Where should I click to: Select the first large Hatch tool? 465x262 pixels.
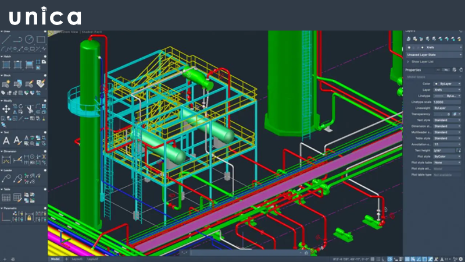(6, 65)
